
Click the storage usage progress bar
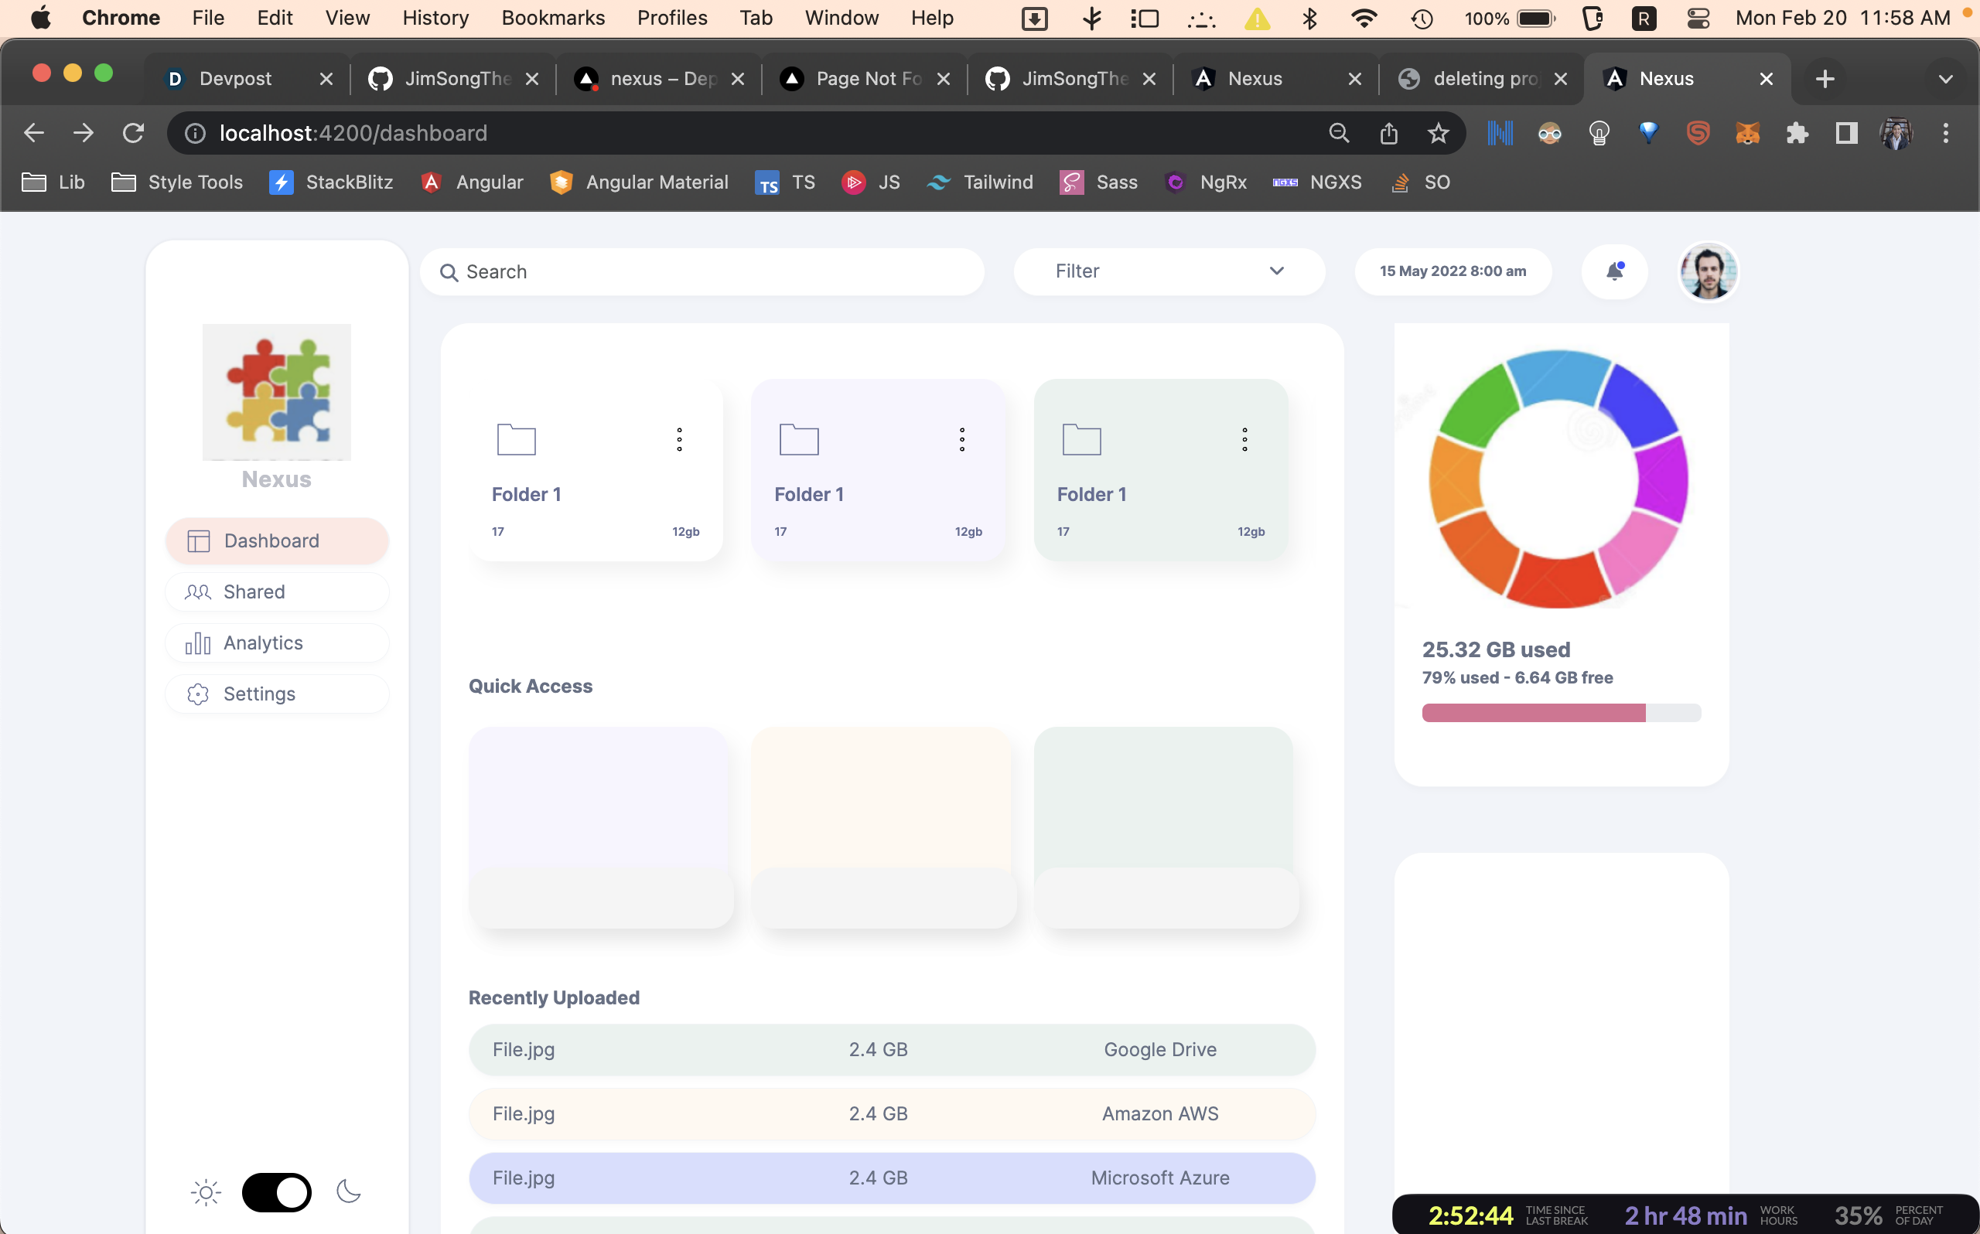click(x=1561, y=713)
